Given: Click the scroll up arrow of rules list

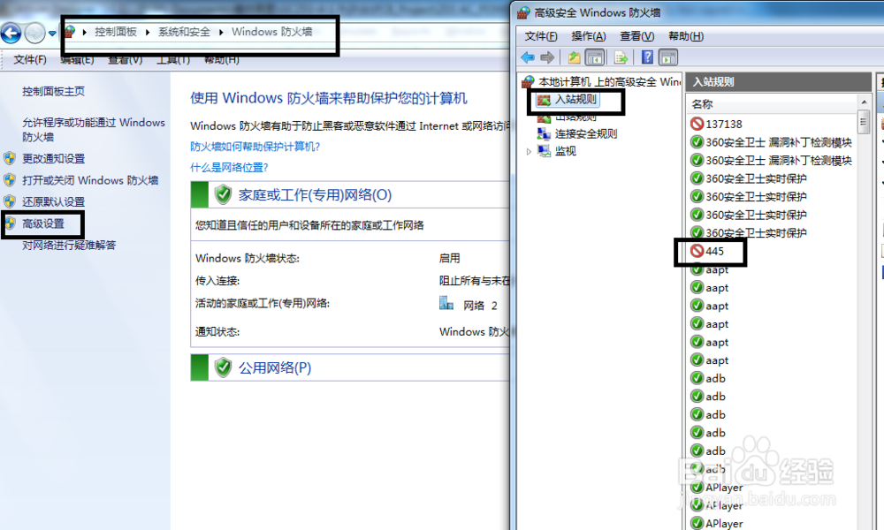Looking at the screenshot, I should pos(864,102).
